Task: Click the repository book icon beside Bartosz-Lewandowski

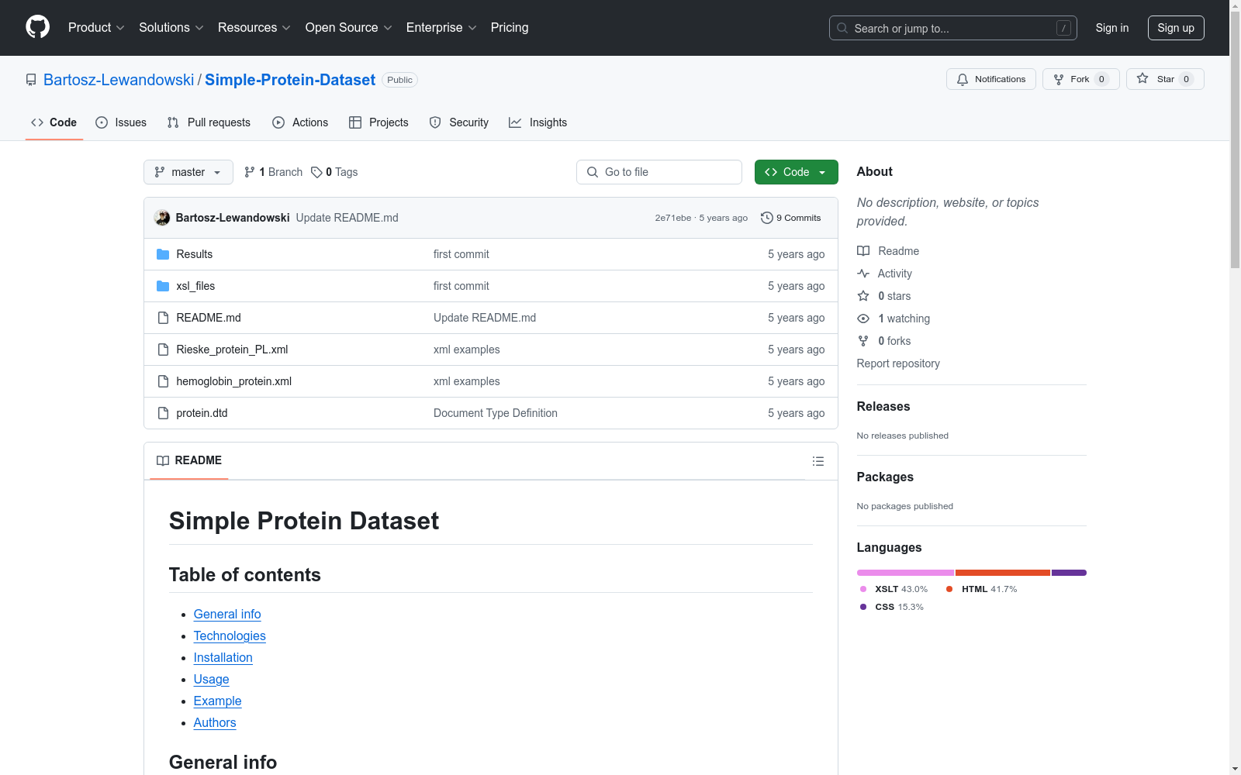Action: pos(31,80)
